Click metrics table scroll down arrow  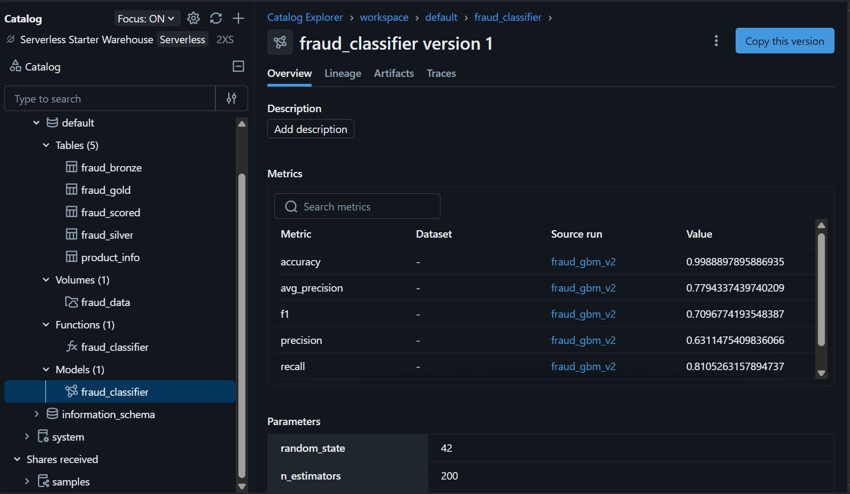click(x=822, y=373)
